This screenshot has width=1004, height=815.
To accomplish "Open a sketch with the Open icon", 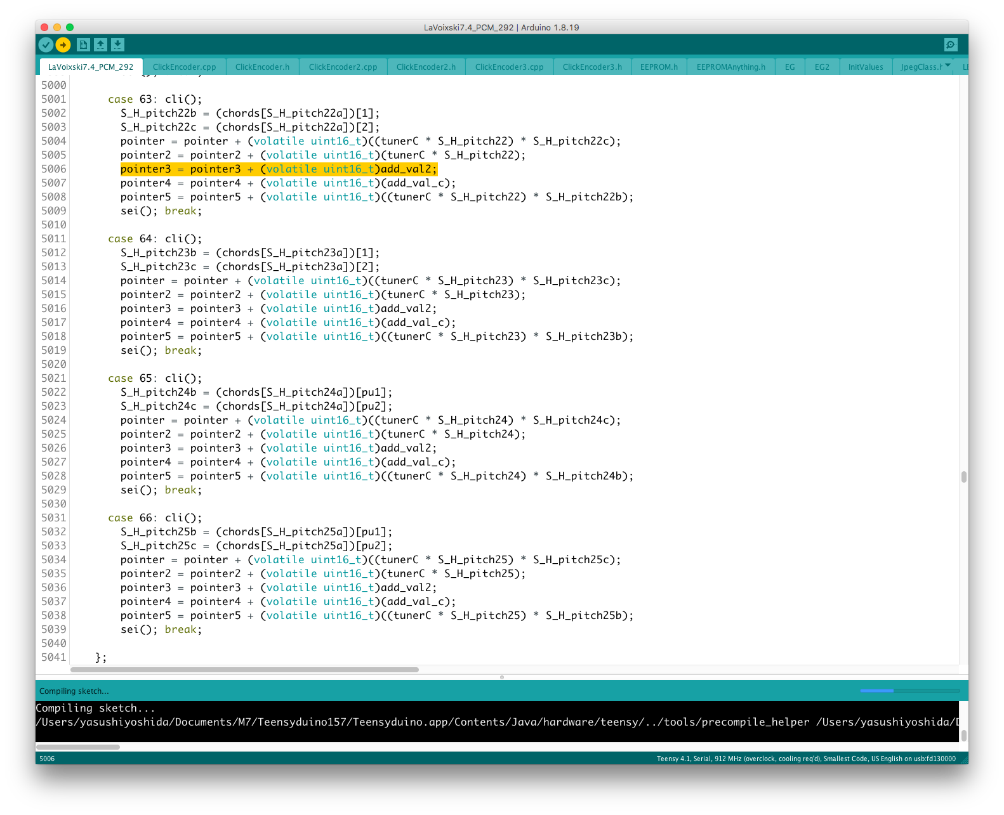I will pyautogui.click(x=100, y=44).
